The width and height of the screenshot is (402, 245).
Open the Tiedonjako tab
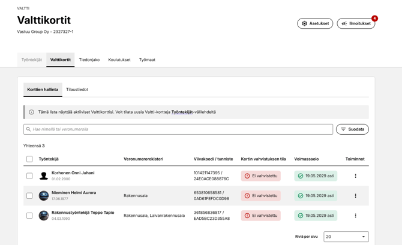(89, 60)
